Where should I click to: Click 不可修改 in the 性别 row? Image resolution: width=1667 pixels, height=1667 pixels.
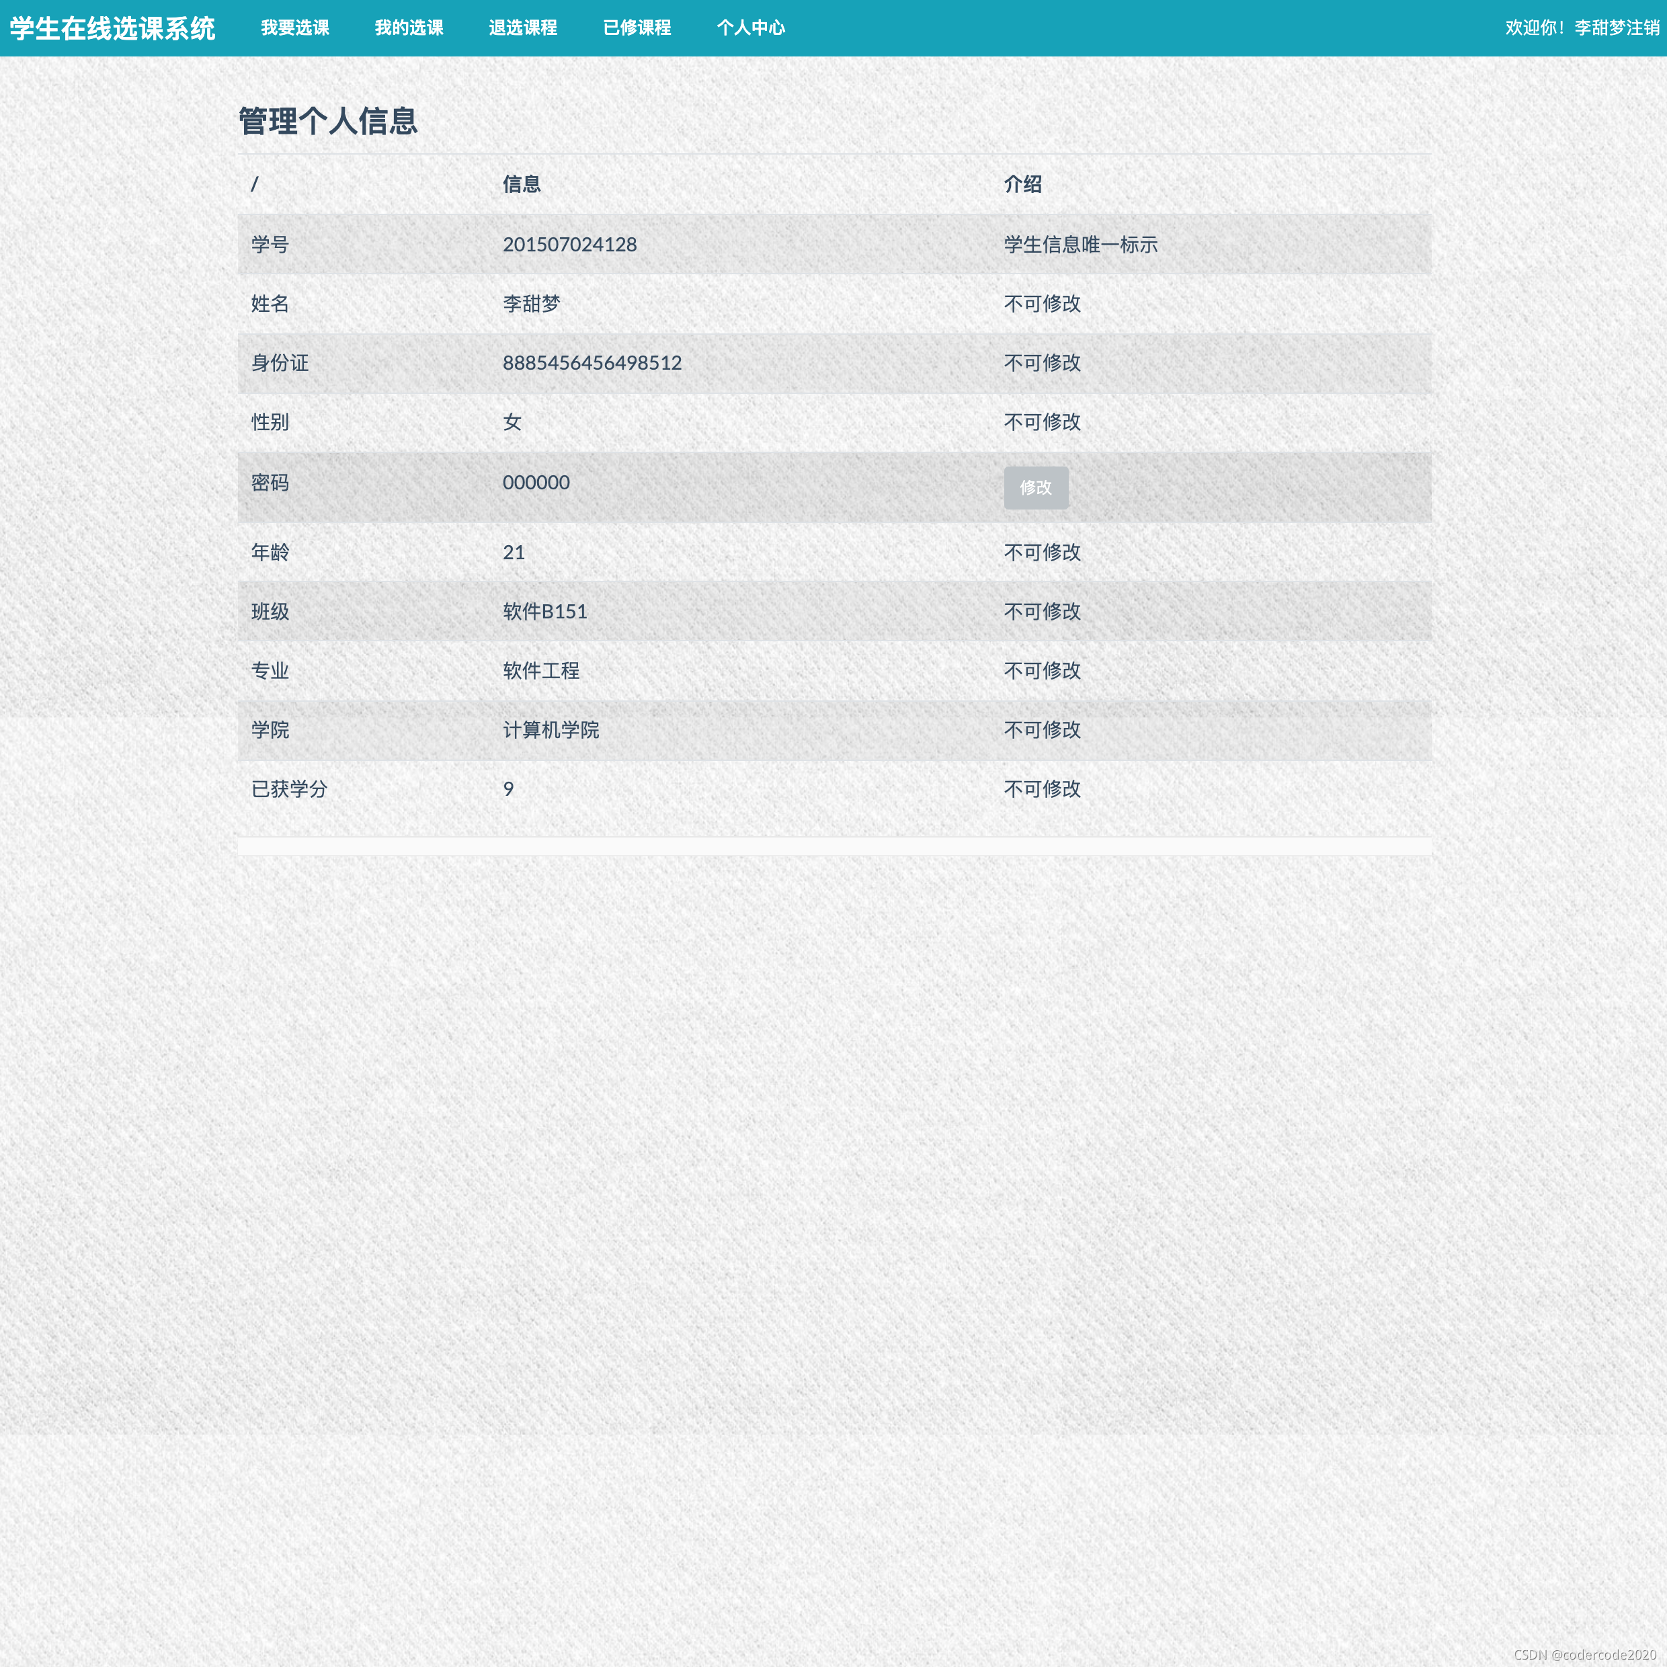(1043, 422)
